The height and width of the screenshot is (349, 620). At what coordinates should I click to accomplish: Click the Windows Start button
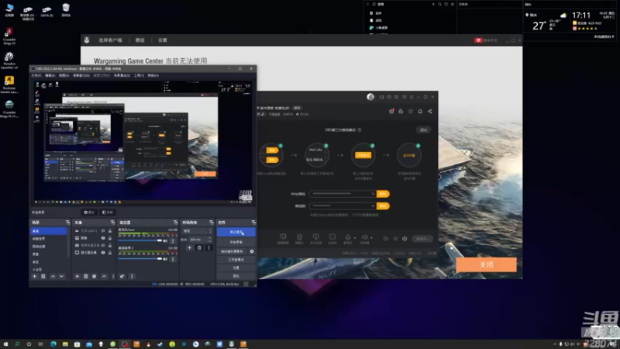(5, 344)
